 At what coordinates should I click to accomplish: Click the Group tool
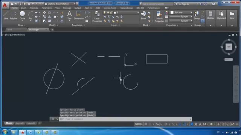197,15
